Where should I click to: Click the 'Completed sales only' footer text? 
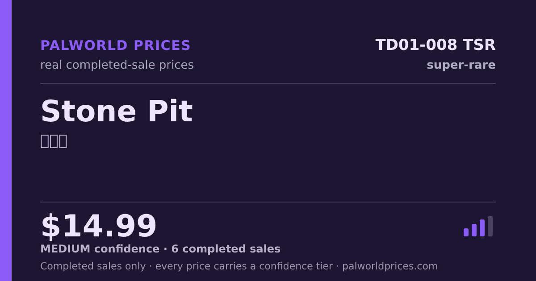[x=93, y=266]
